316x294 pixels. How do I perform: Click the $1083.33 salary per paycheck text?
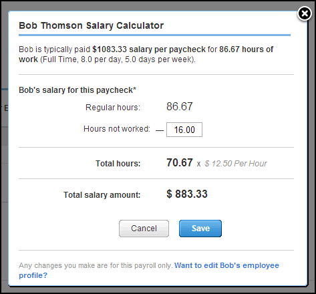149,49
